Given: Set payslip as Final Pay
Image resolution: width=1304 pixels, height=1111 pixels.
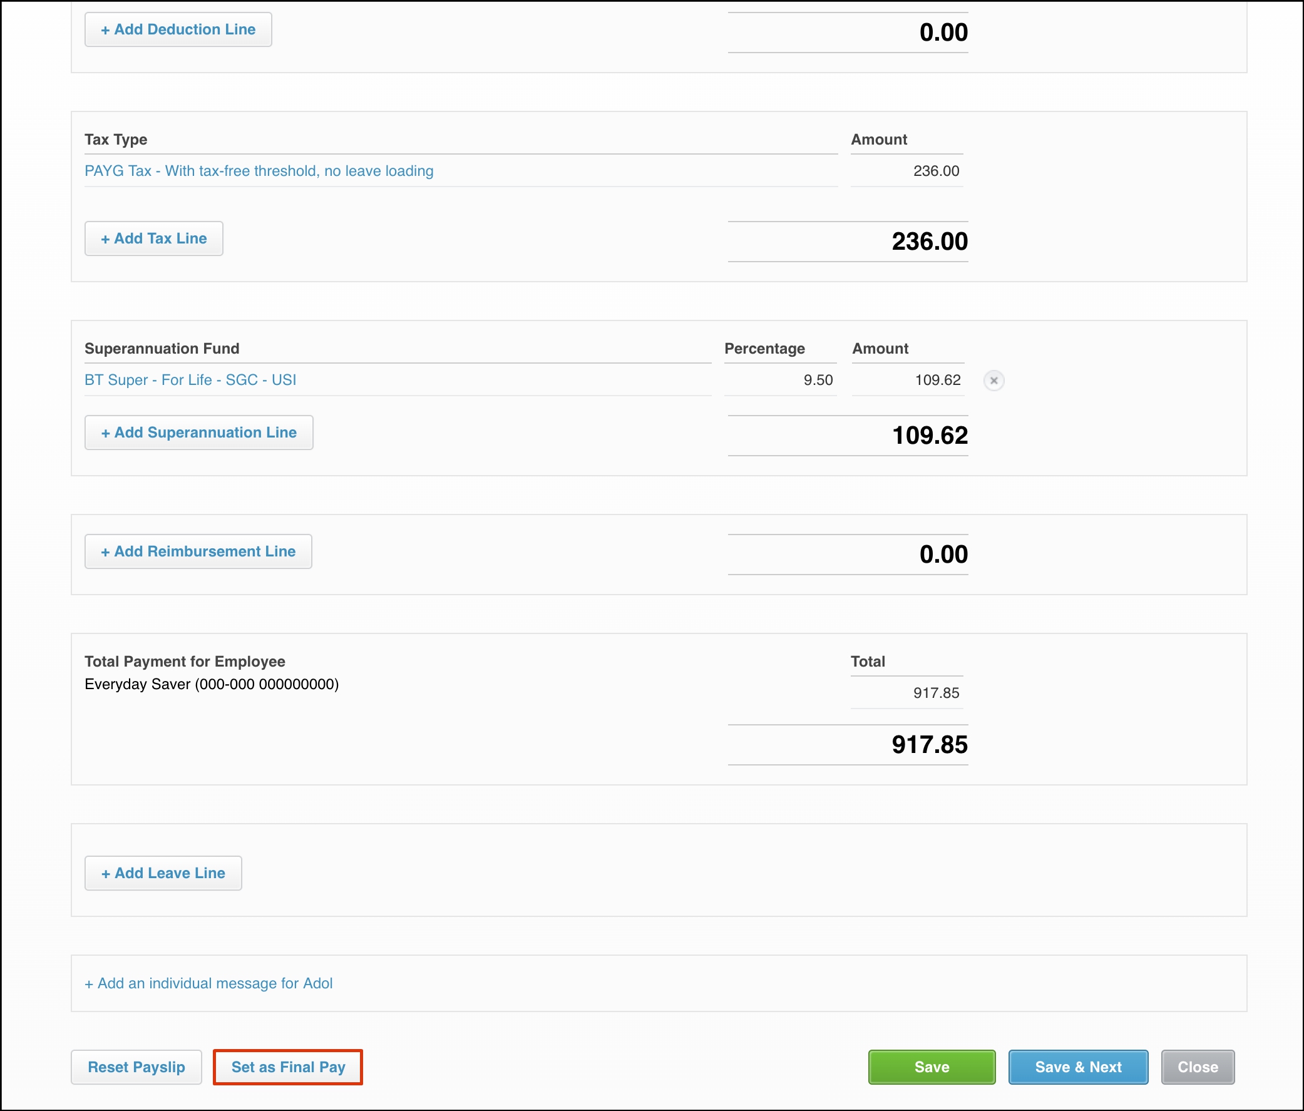Looking at the screenshot, I should coord(287,1067).
